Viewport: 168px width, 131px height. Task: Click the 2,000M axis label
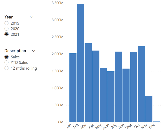tap(58, 54)
